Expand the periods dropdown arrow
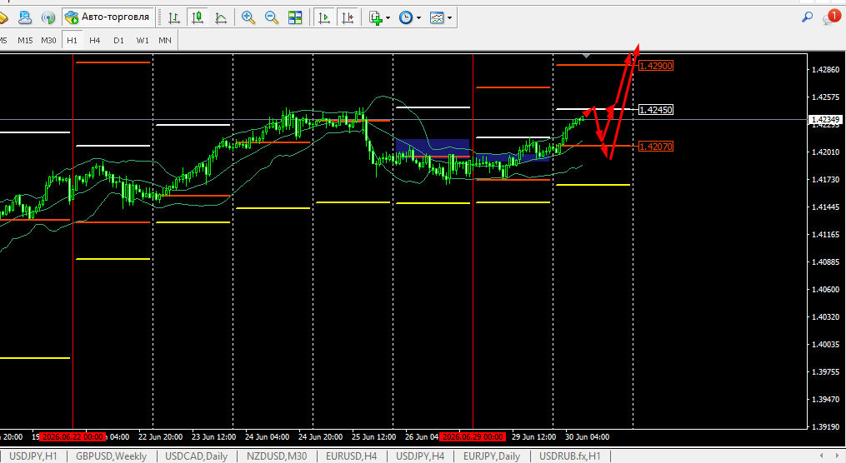Viewport: 846px width, 463px height. click(x=418, y=18)
